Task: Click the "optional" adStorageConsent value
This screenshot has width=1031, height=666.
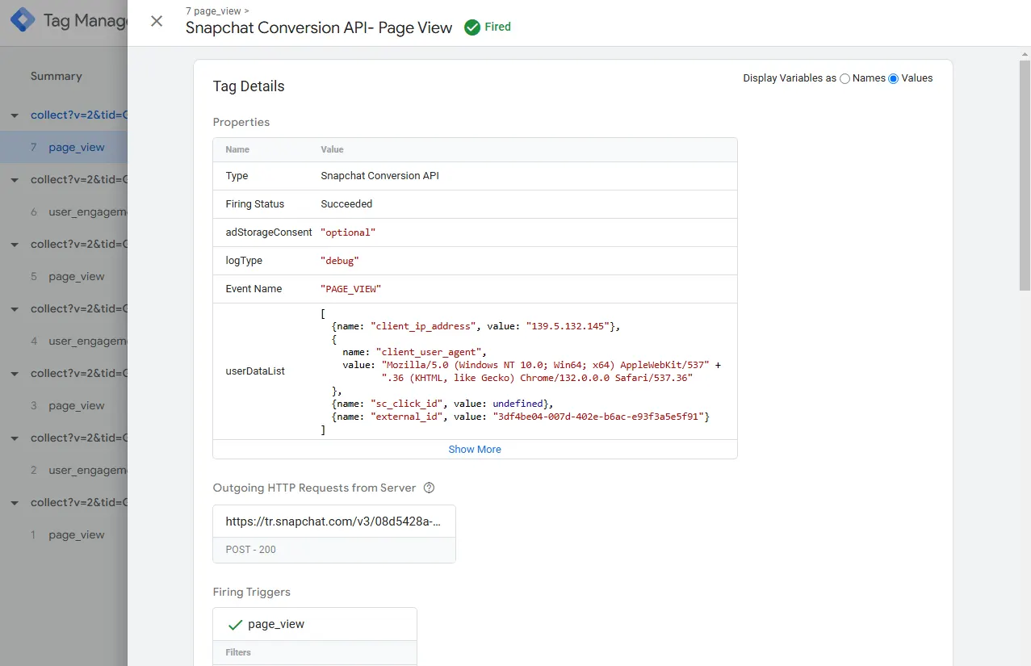Action: coord(348,232)
